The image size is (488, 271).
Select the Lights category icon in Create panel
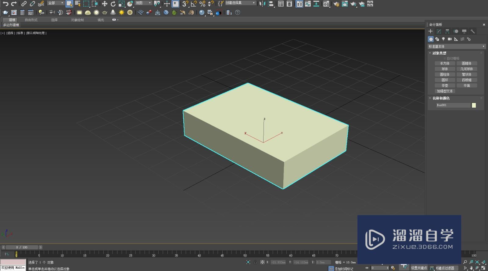(x=443, y=39)
